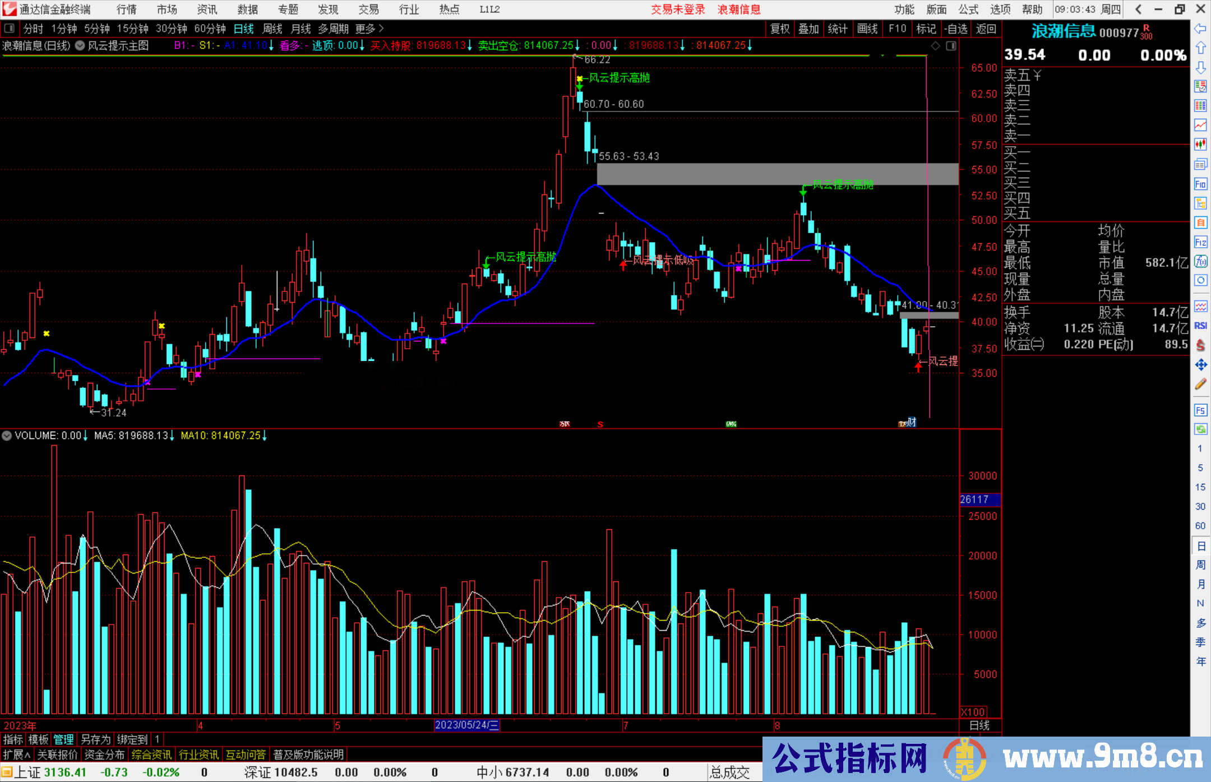1211x782 pixels.
Task: Click the f(x) formula icon
Action: coord(1200,261)
